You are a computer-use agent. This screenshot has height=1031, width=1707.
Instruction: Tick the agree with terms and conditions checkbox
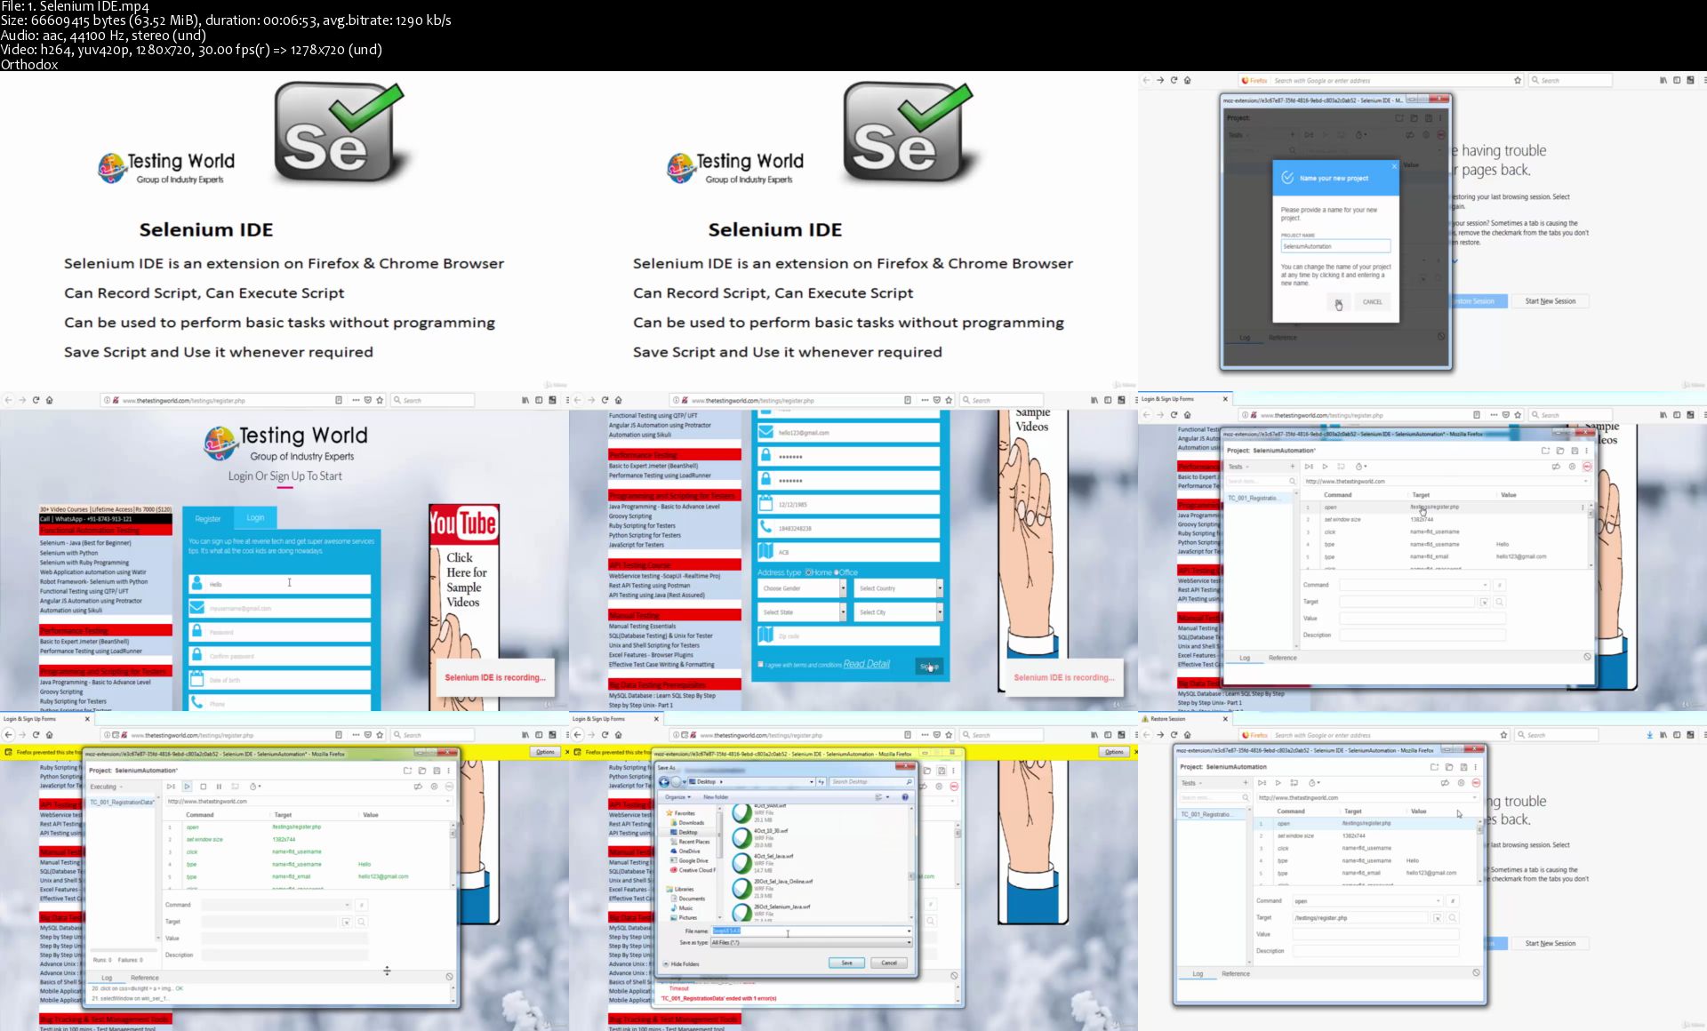pyautogui.click(x=760, y=664)
